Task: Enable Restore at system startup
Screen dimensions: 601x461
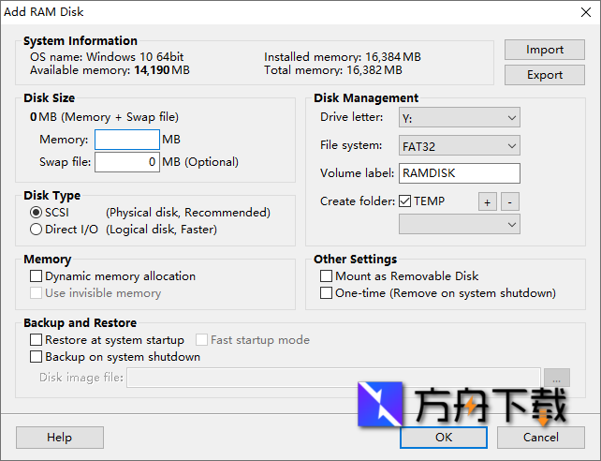Action: (x=37, y=340)
